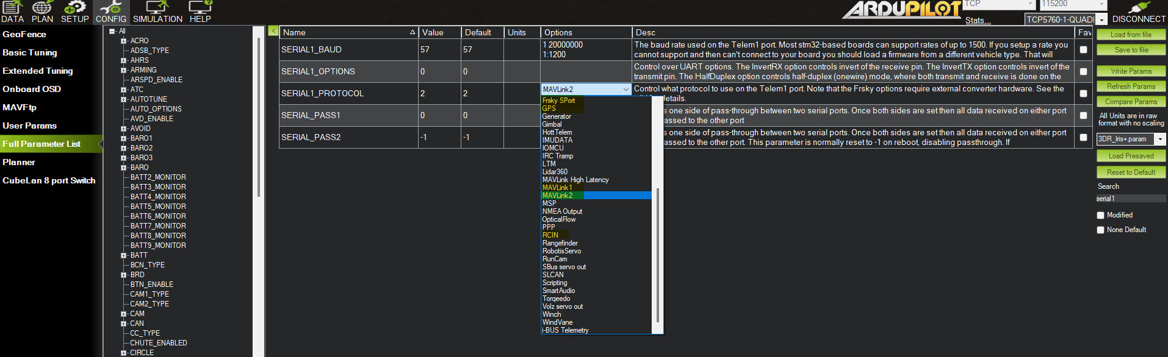Image resolution: width=1168 pixels, height=357 pixels.
Task: Open the Stats... link
Action: [978, 20]
